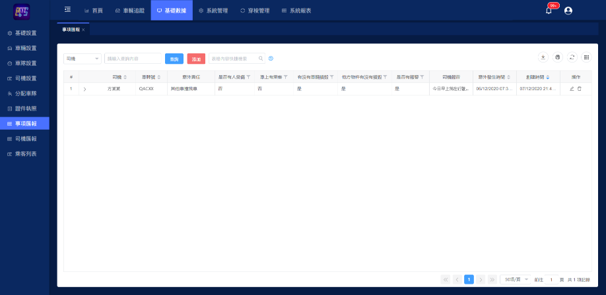Viewport: 606px width, 295px height.
Task: Open the column settings grid icon
Action: click(x=586, y=57)
